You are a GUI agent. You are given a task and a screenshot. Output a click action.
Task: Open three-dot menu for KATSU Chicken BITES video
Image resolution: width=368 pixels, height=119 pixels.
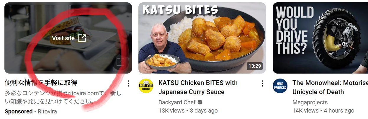[262, 84]
